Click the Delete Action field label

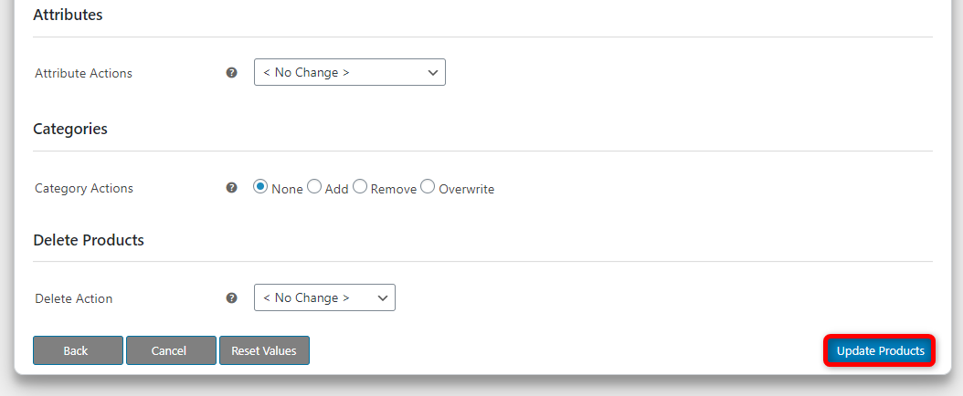coord(74,298)
